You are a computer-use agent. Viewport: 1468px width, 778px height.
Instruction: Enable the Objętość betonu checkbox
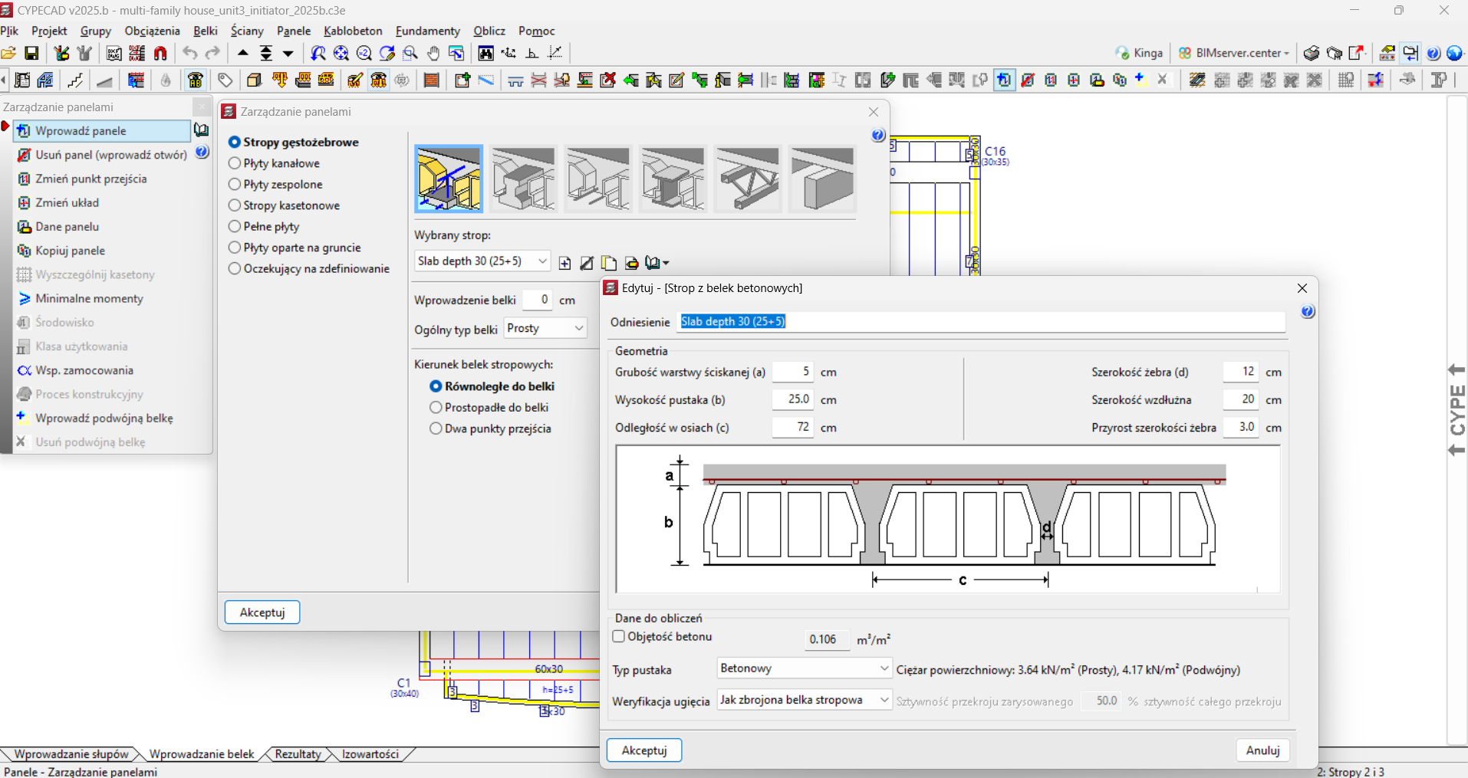click(619, 637)
